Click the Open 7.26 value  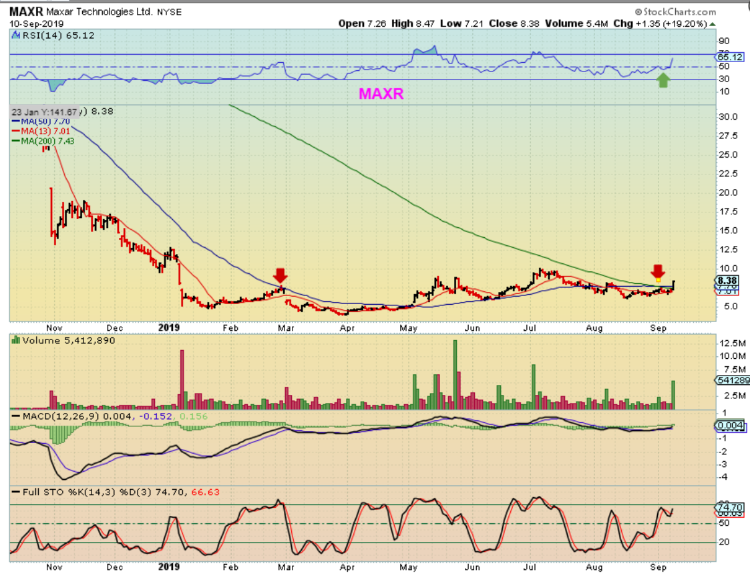point(362,23)
